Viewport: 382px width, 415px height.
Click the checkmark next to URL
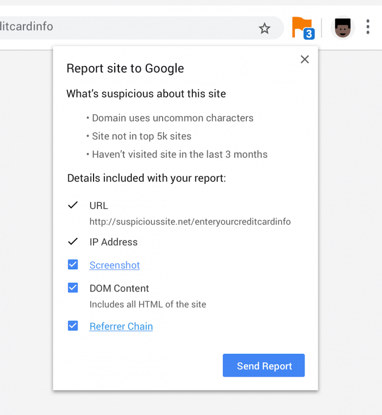pyautogui.click(x=73, y=205)
